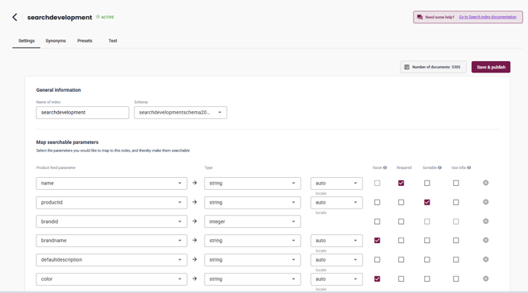Viewport: 528px width, 293px height.
Task: Click the chat help icon in banner
Action: click(x=419, y=17)
